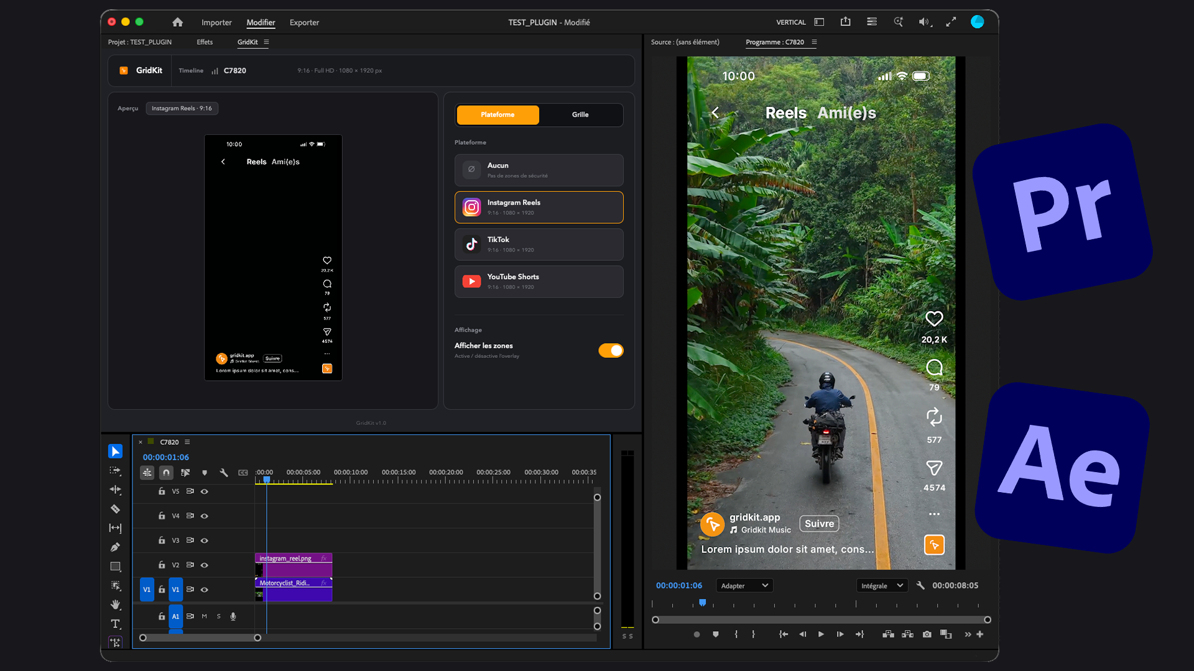Toggle timeline snapping magnet button
This screenshot has height=671, width=1194.
[x=166, y=473]
